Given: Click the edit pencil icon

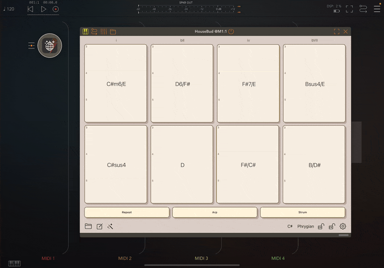Looking at the screenshot, I should click(100, 226).
